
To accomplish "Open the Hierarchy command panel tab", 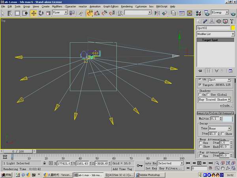I will coord(212,21).
